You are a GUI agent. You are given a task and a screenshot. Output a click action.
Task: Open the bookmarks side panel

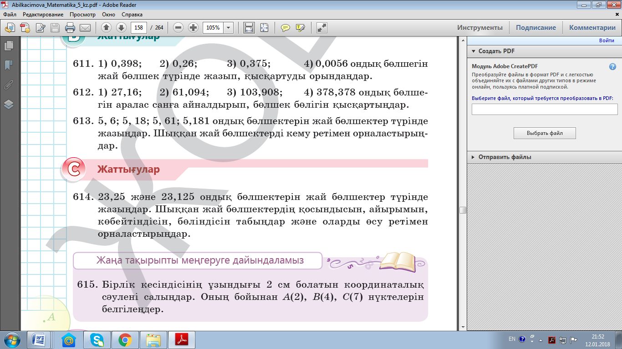[x=9, y=65]
